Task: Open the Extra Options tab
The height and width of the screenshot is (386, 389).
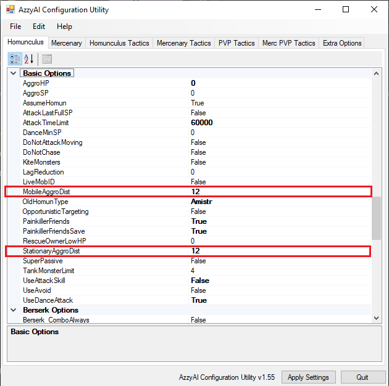Action: tap(342, 43)
